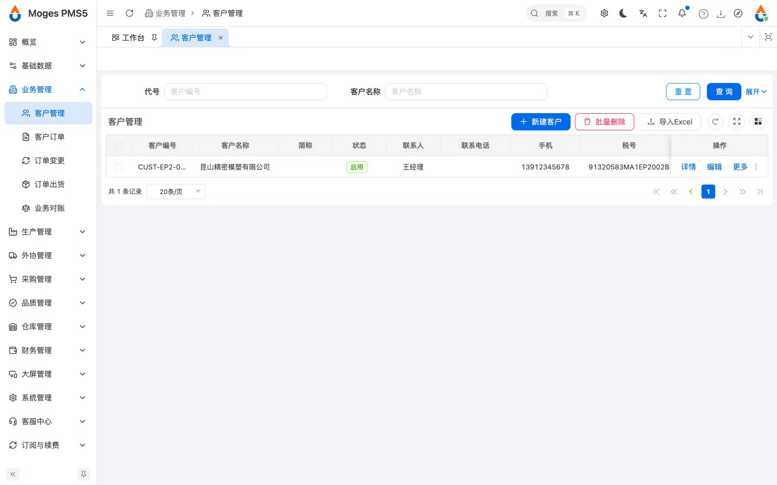Viewport: 777px width, 485px height.
Task: Expand the 概览 sidebar menu
Action: click(48, 42)
